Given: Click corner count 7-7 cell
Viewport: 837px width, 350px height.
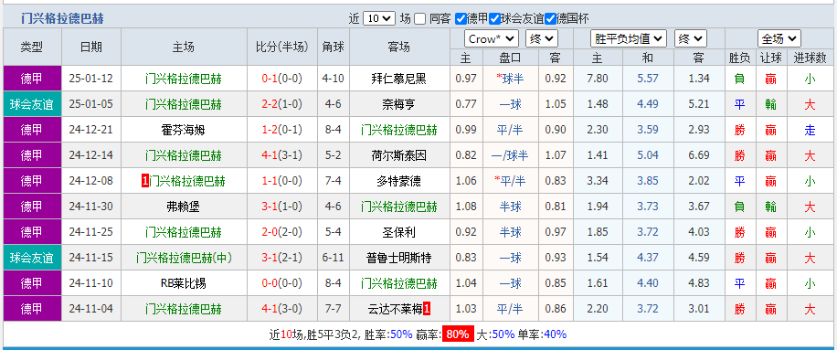Looking at the screenshot, I should click(x=334, y=309).
